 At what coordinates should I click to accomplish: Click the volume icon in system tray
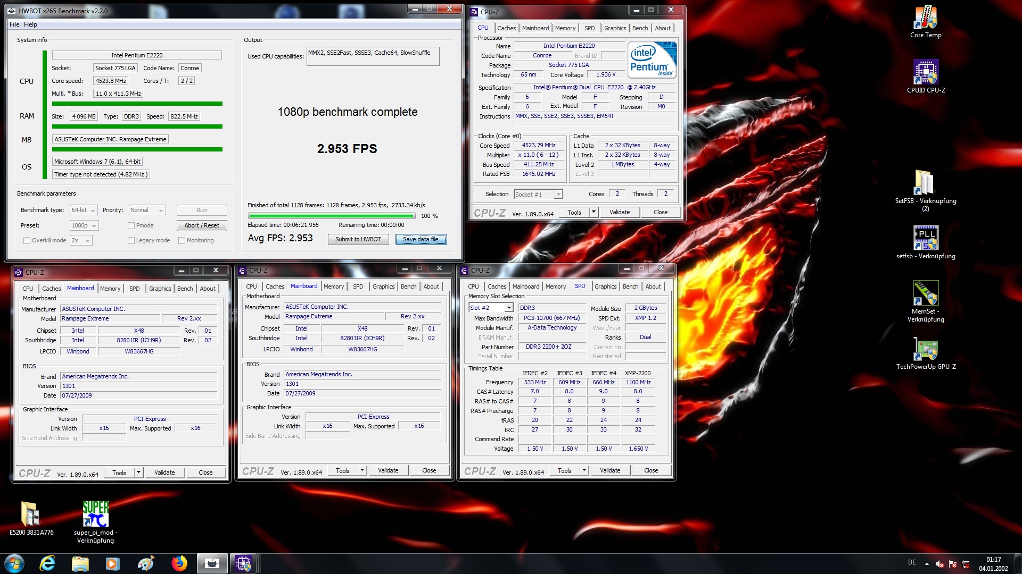(940, 564)
